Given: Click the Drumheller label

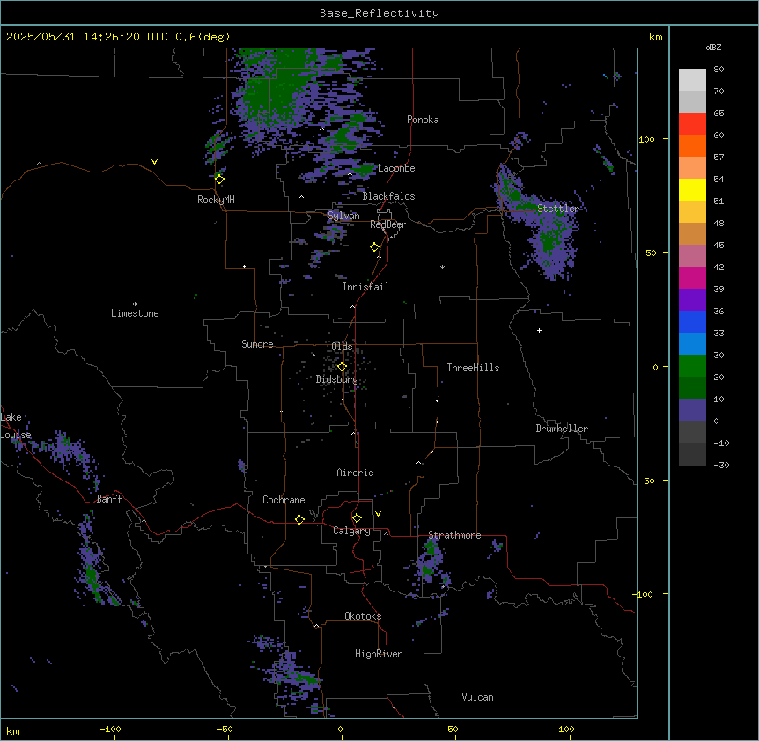Looking at the screenshot, I should coord(562,429).
